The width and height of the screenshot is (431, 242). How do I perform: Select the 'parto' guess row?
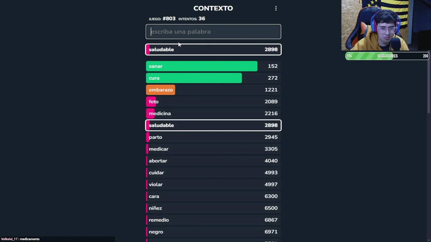[213, 137]
